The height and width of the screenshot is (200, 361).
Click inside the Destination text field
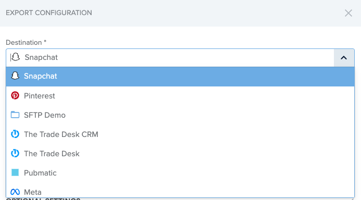point(170,58)
